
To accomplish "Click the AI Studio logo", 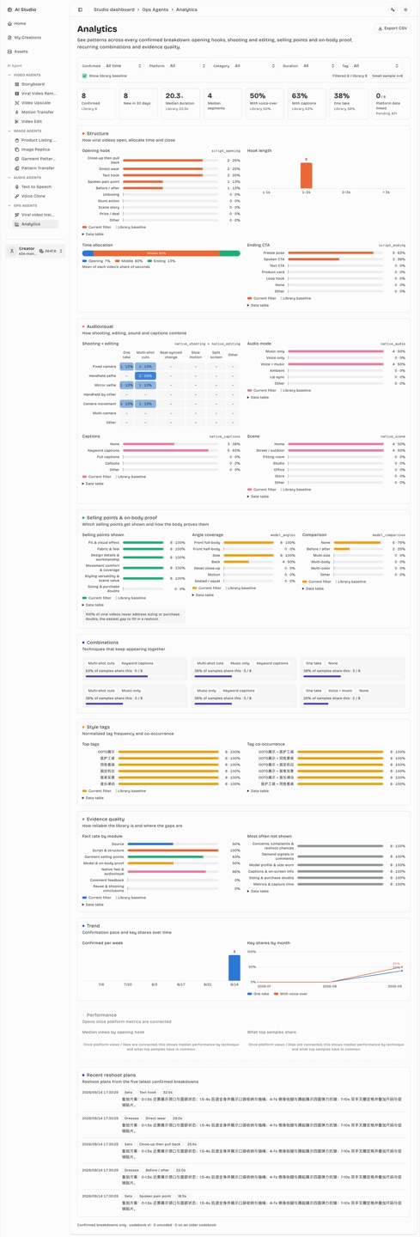I will point(22,9).
